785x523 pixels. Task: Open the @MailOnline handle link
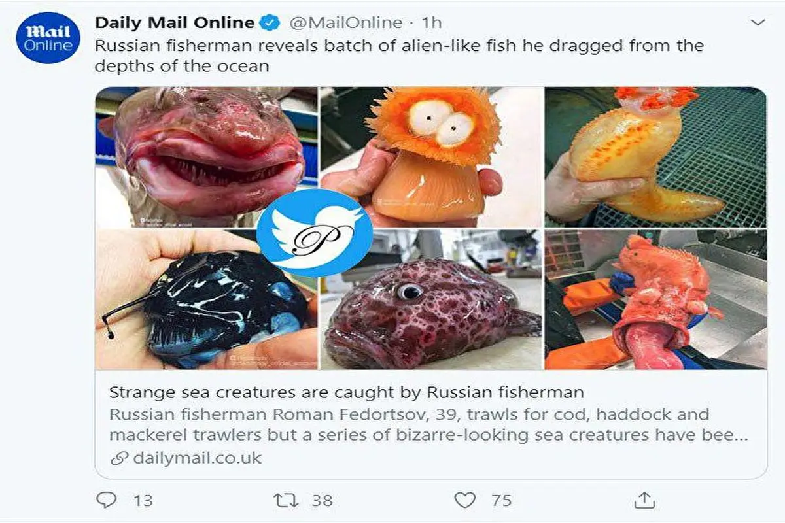tap(345, 22)
